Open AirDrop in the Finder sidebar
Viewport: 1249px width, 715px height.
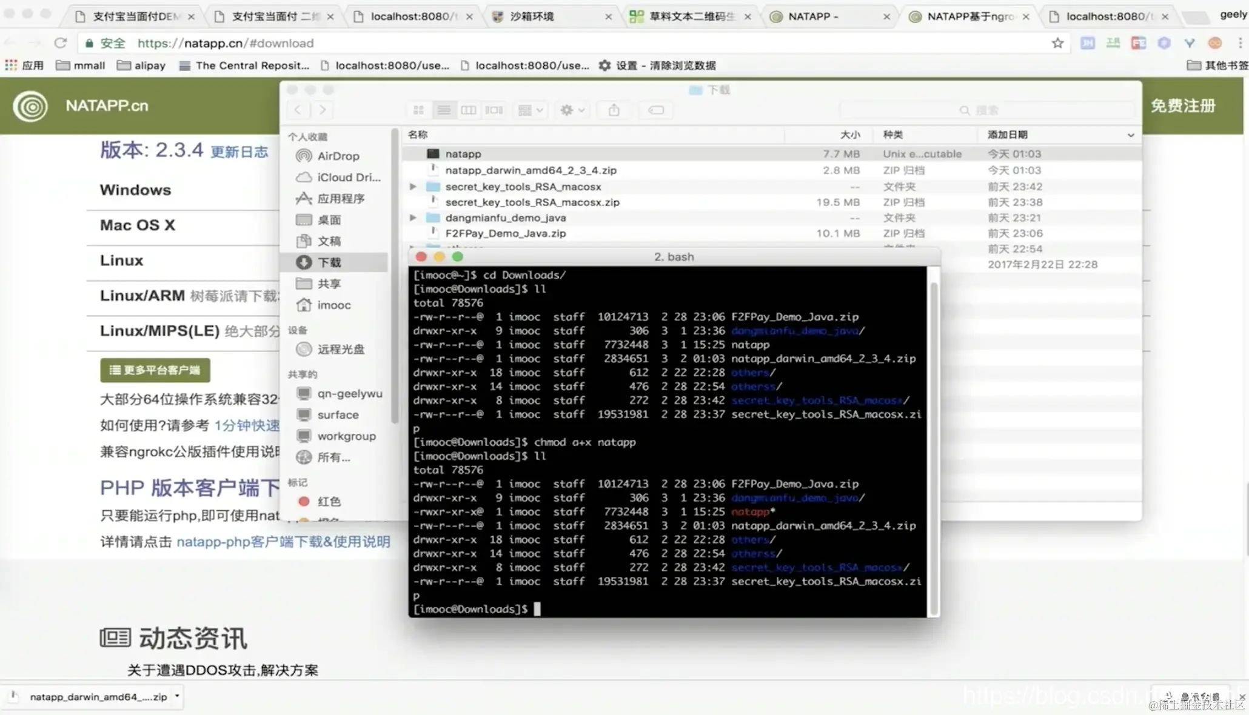[338, 156]
